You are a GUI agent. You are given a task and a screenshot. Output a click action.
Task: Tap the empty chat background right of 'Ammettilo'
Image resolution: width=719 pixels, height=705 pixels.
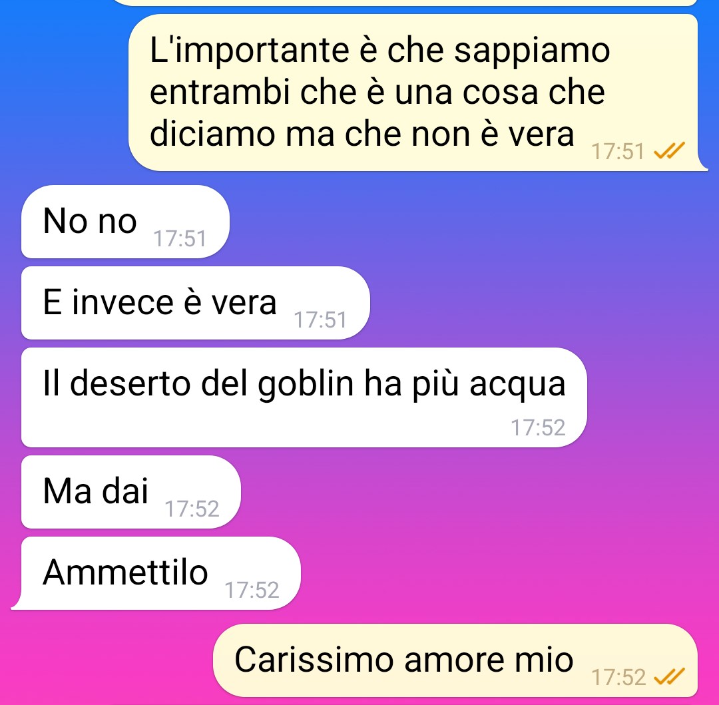(505, 573)
